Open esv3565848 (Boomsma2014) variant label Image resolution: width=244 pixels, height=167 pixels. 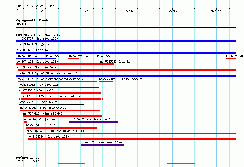pyautogui.click(x=38, y=90)
